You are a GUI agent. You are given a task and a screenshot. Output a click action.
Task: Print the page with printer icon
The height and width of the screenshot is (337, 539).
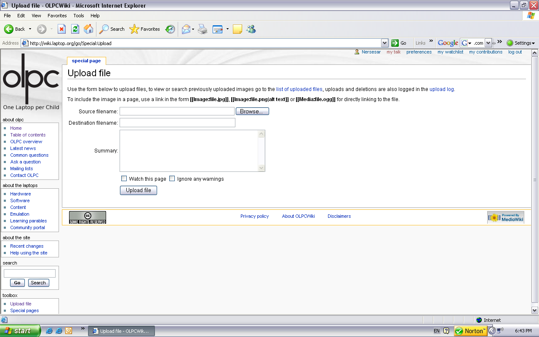[203, 29]
